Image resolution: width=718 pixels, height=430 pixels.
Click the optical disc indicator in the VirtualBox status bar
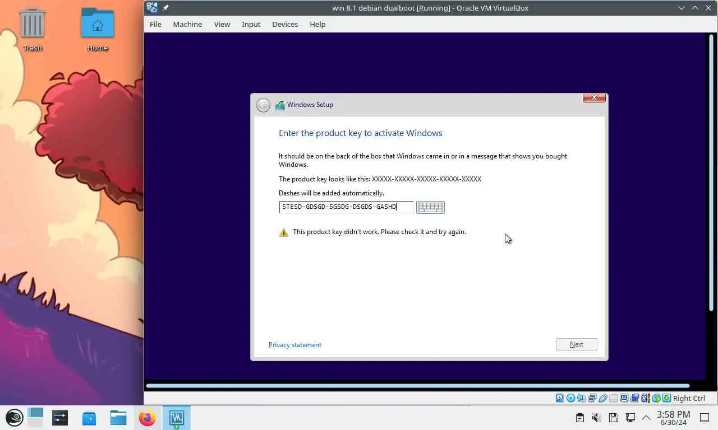(x=570, y=398)
